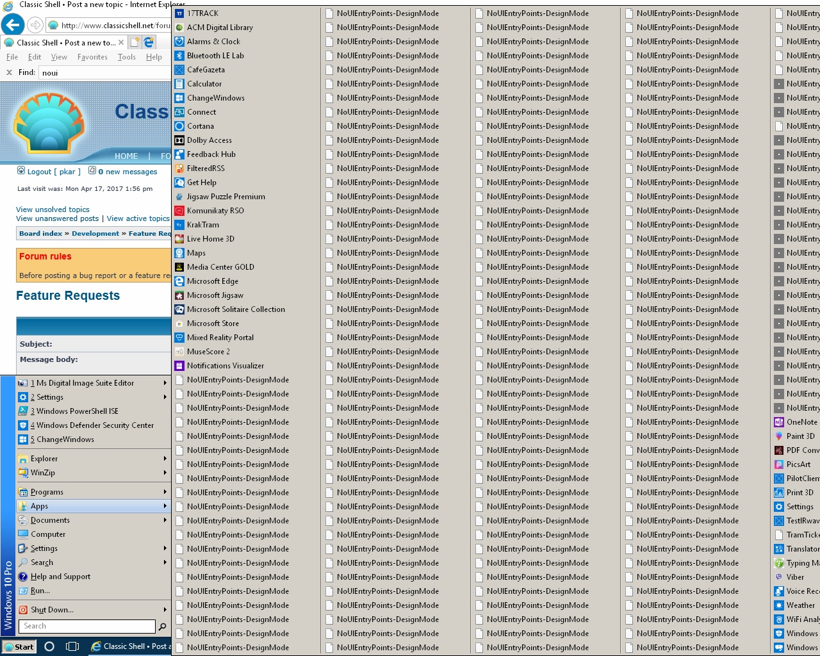The image size is (820, 656).
Task: Launch Alarms & Clock app icon
Action: pos(179,42)
